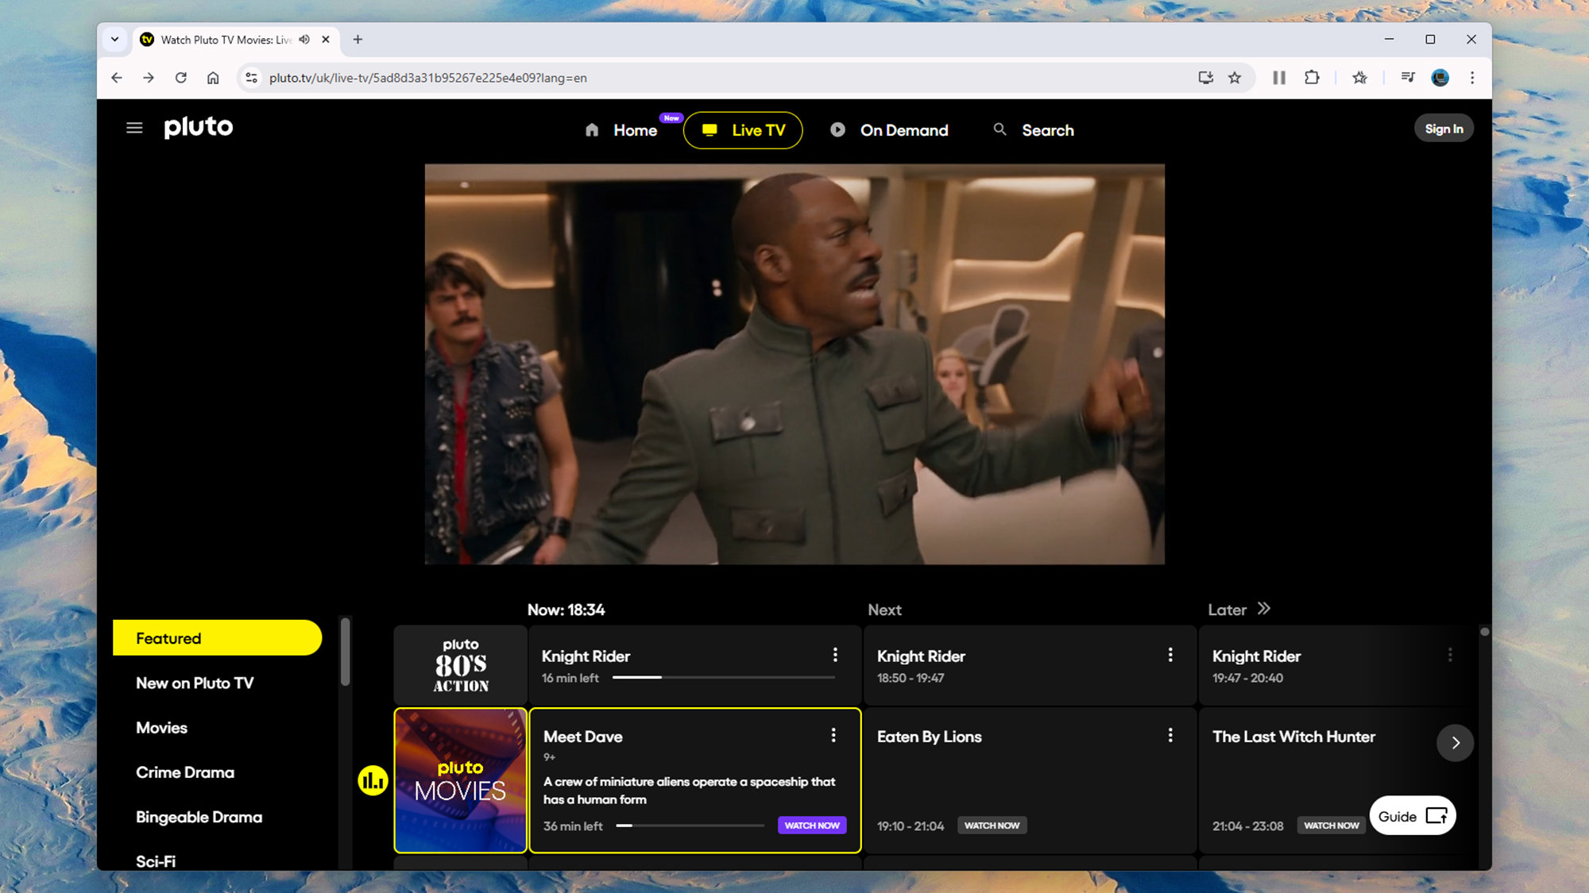Click the Meet Dave progress bar

(689, 826)
